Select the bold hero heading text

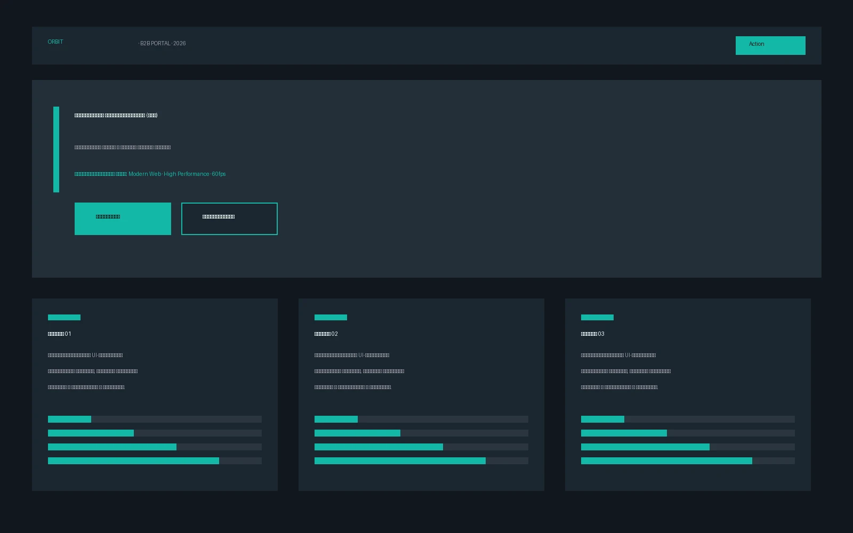116,116
